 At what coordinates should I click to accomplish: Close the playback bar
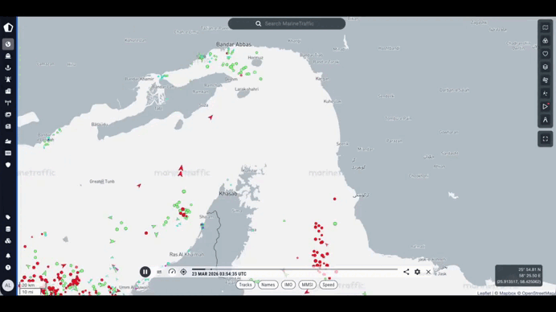(x=428, y=272)
